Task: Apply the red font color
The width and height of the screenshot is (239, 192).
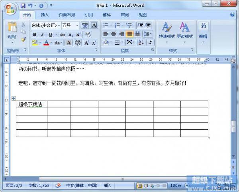Action: pos(46,43)
